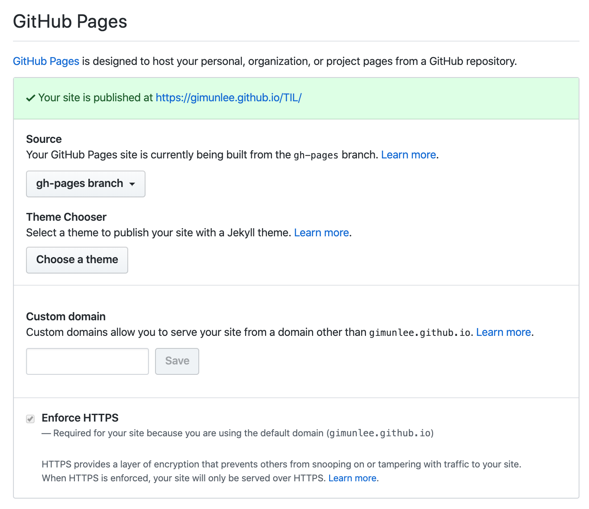Click the green checkmark published icon
The width and height of the screenshot is (589, 509).
[31, 98]
